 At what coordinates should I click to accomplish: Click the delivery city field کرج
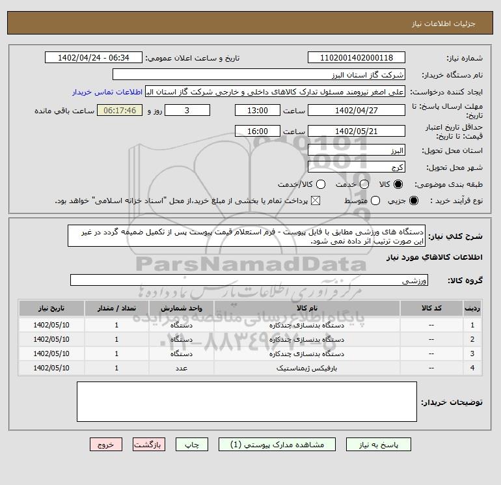tap(357, 167)
